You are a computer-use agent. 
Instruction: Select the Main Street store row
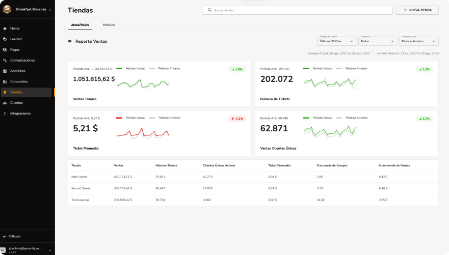pyautogui.click(x=253, y=177)
